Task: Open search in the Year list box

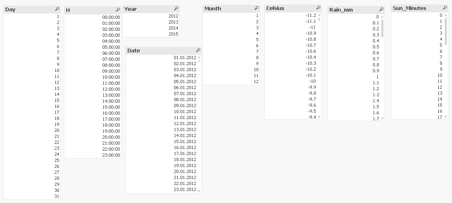Action: [x=176, y=9]
